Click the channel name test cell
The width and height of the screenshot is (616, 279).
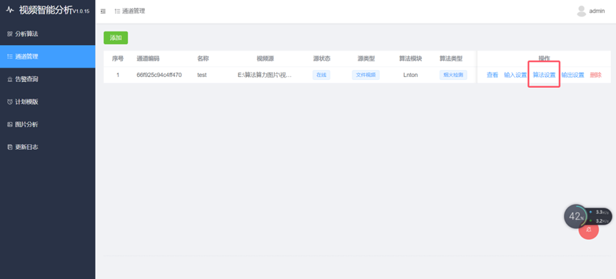(x=202, y=75)
